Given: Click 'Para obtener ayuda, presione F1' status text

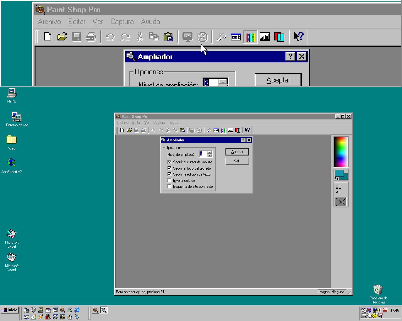Looking at the screenshot, I should pos(140,292).
